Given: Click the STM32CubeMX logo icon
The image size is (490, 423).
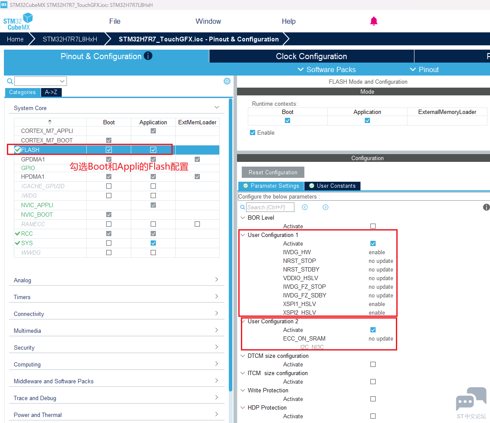Looking at the screenshot, I should coord(18,21).
